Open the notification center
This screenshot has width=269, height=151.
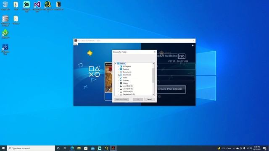[265, 148]
